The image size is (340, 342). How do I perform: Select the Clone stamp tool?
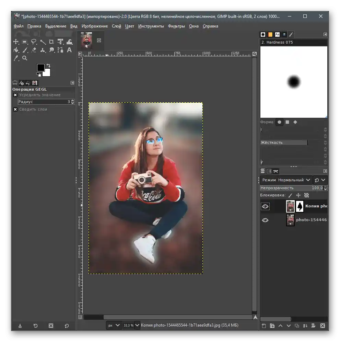click(x=43, y=50)
